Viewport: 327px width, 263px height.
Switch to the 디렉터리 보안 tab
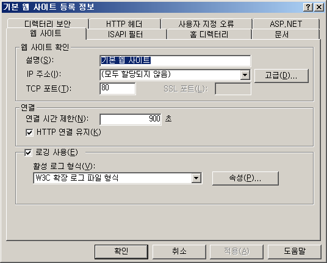pos(48,24)
